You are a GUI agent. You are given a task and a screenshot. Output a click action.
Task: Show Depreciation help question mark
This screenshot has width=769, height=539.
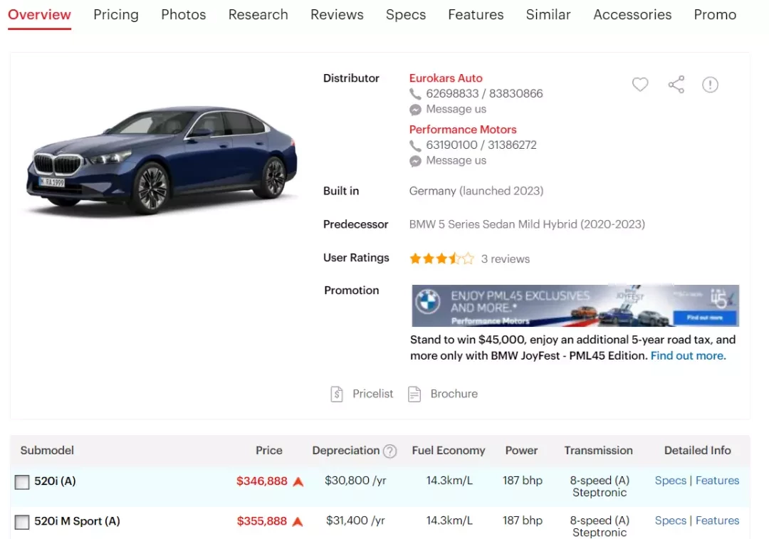coord(390,451)
